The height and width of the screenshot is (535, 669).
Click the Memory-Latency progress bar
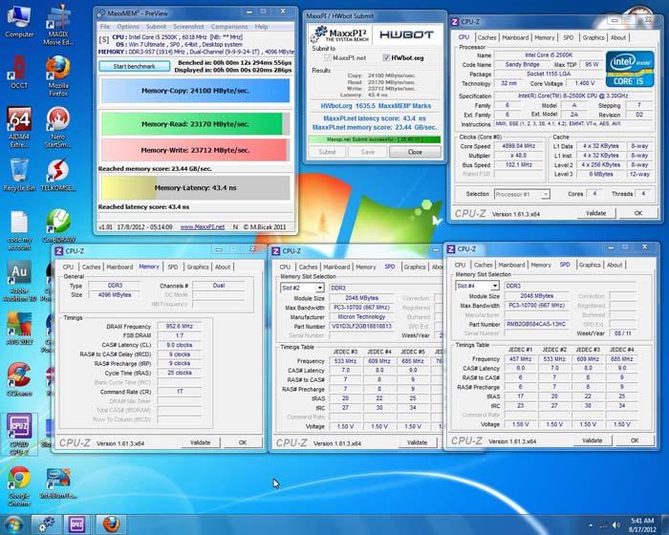click(x=195, y=187)
